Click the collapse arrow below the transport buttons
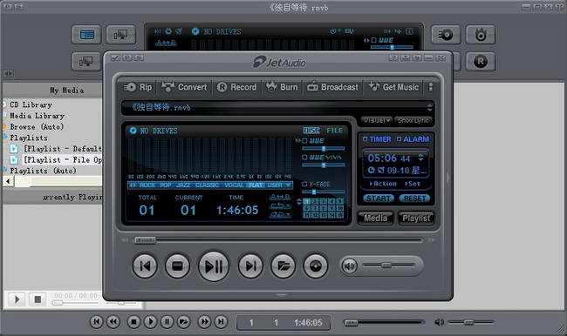This screenshot has height=336, width=567. point(282,295)
